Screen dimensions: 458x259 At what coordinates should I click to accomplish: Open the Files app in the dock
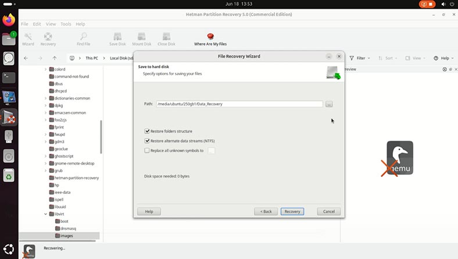tap(9, 39)
